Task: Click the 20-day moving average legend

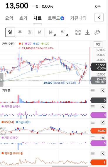Action: click(x=28, y=44)
